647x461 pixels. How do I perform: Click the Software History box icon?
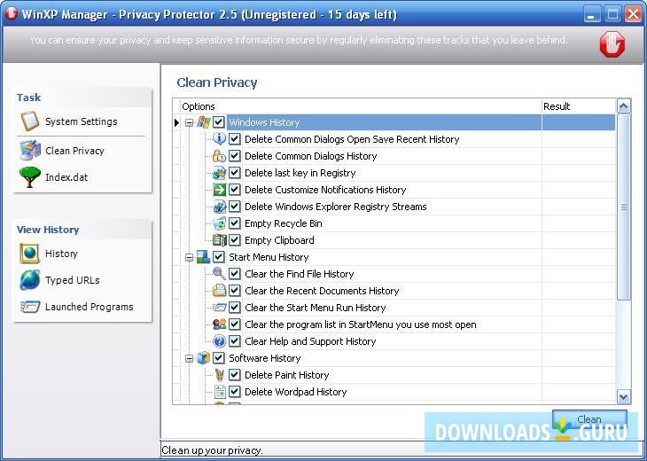coord(204,358)
